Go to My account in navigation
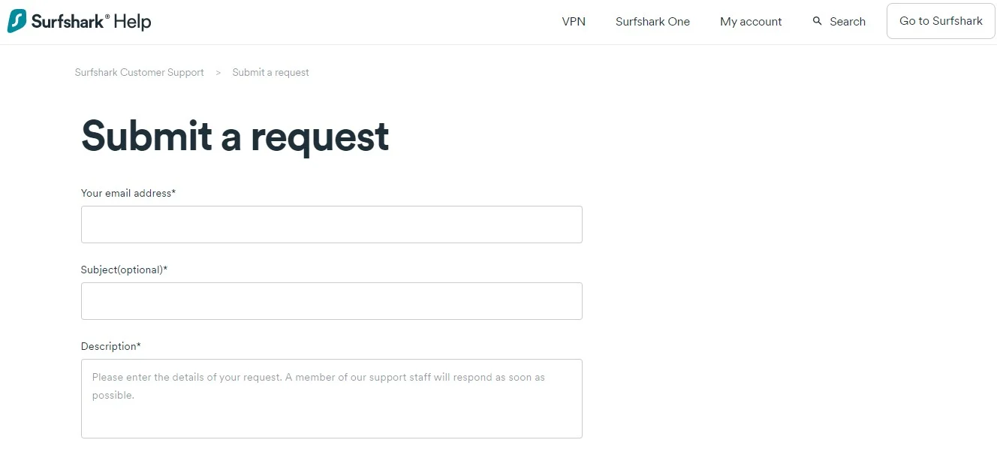Image resolution: width=997 pixels, height=452 pixels. coord(751,22)
